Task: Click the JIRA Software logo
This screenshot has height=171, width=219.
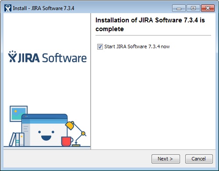Action: coord(47,57)
